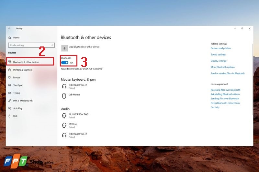Viewport: 259px width, 172px height.
Task: Click the T&V Frei headset icon
Action: [x=64, y=126]
